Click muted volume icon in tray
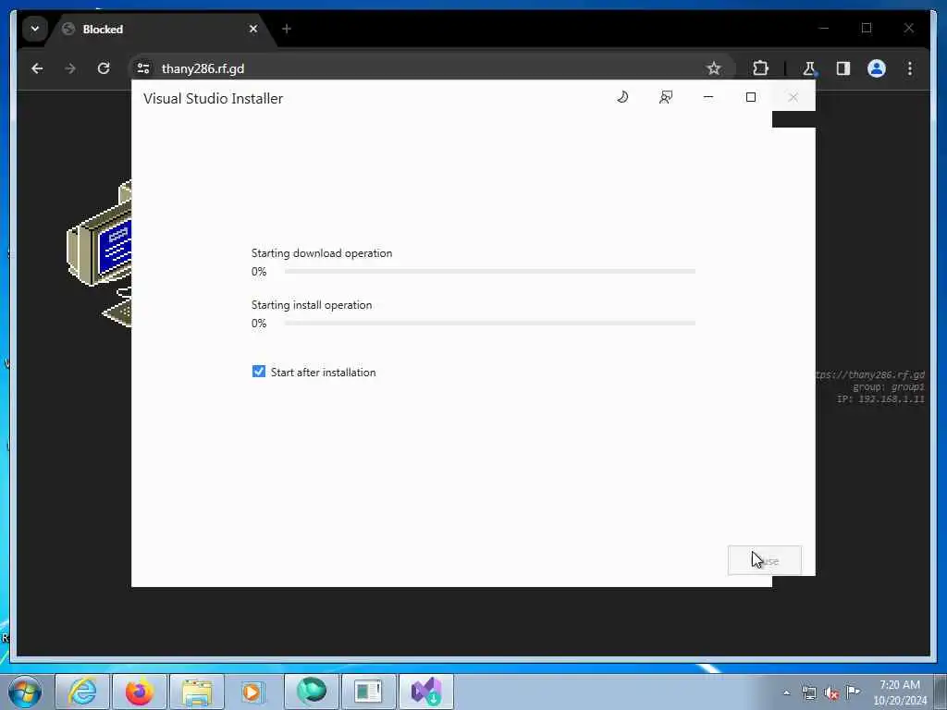 pyautogui.click(x=831, y=693)
